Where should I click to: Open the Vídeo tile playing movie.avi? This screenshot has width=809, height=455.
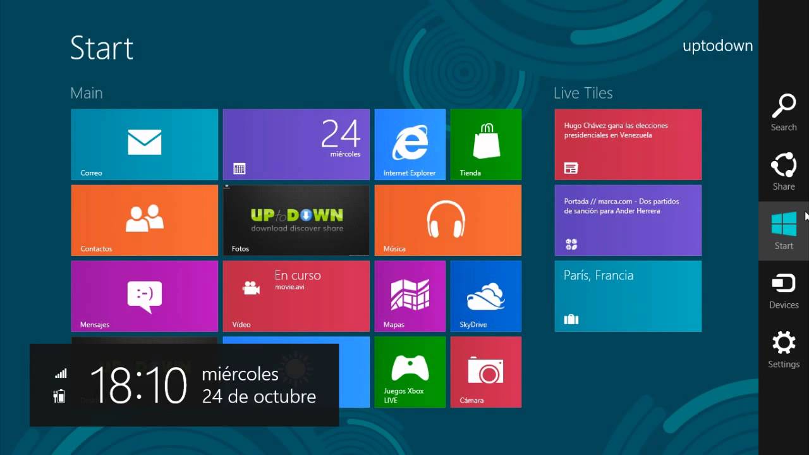(296, 296)
